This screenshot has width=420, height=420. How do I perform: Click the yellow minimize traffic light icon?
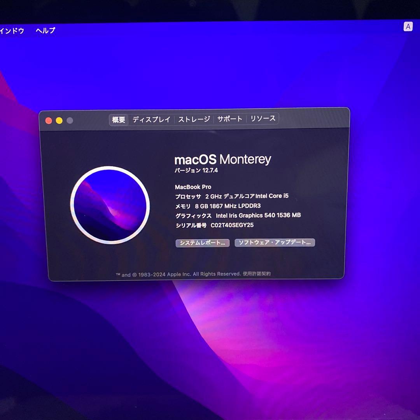point(59,121)
